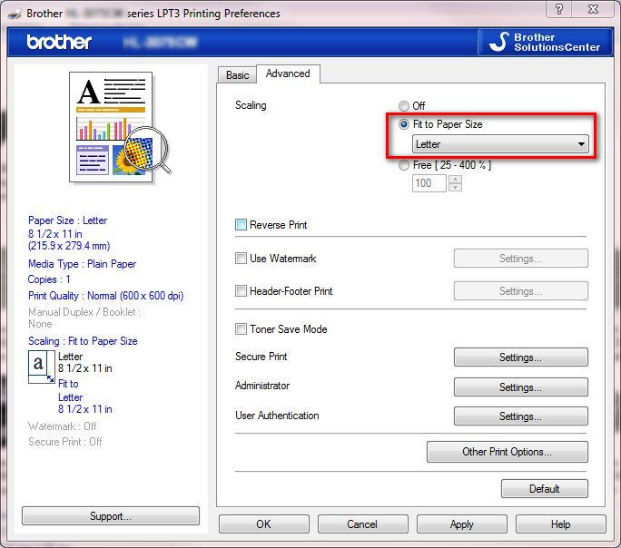Screen dimensions: 621x548
Task: Toggle the Use Watermark checkbox
Action: click(x=241, y=259)
